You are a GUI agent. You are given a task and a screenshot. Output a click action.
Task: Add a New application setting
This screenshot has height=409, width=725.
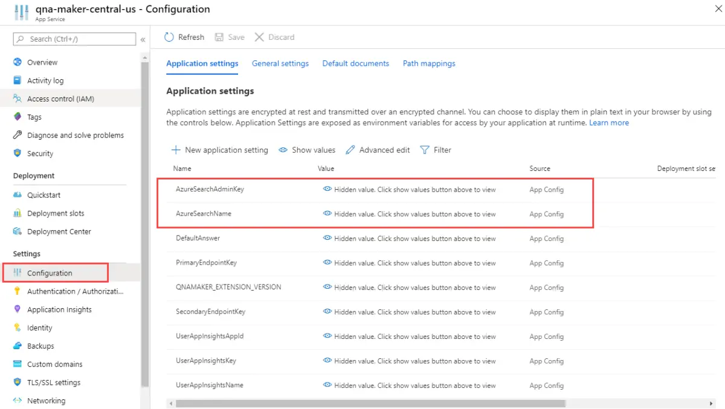click(x=220, y=150)
